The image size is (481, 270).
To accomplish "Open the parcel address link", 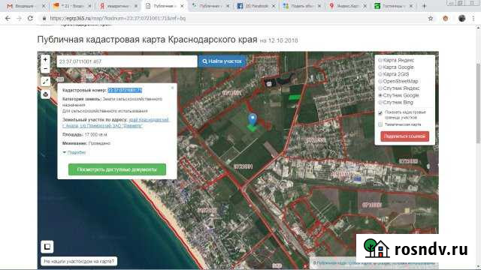I will (x=115, y=122).
